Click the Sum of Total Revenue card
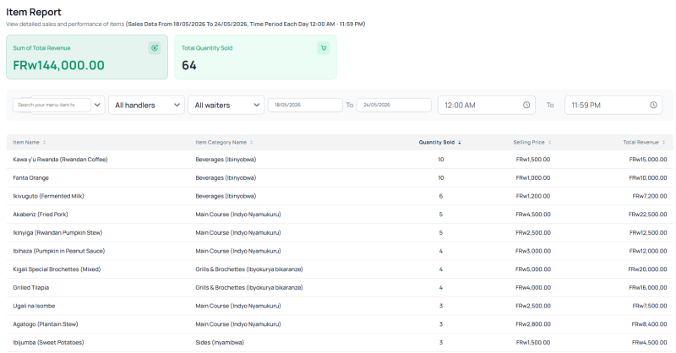This screenshot has height=353, width=676. (87, 57)
